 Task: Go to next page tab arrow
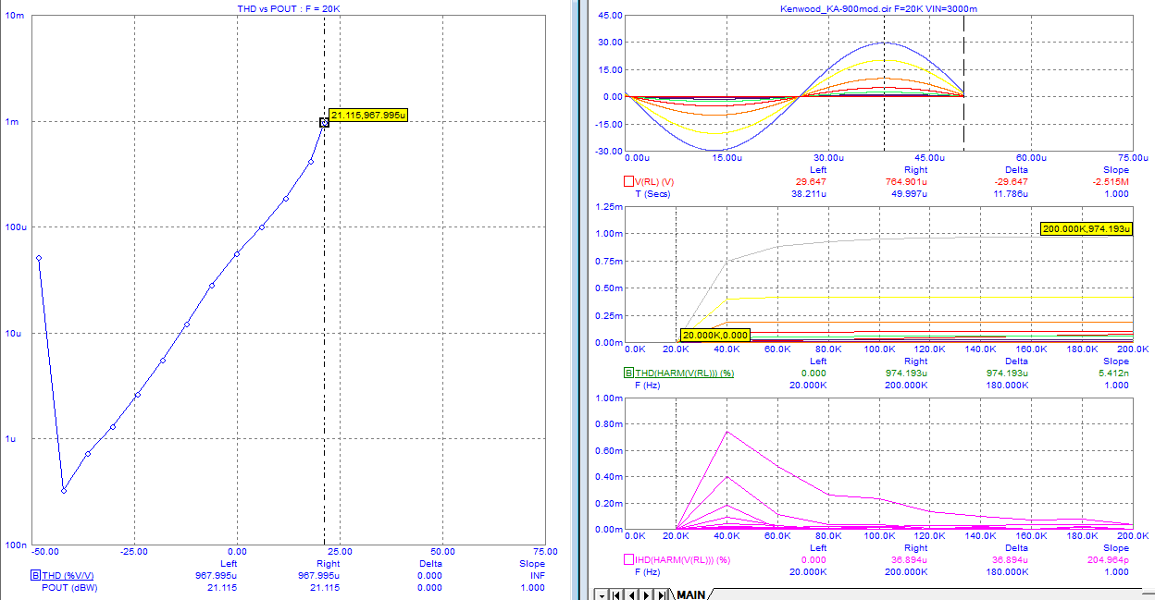tap(646, 594)
